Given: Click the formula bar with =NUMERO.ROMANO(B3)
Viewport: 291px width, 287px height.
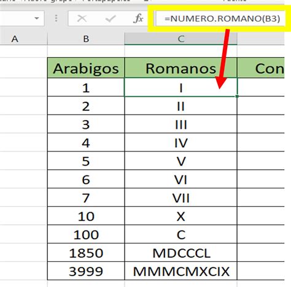Looking at the screenshot, I should pos(220,18).
